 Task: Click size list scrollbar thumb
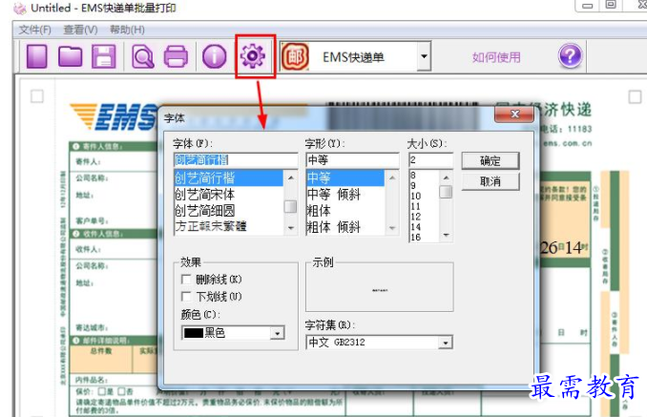coord(446,192)
